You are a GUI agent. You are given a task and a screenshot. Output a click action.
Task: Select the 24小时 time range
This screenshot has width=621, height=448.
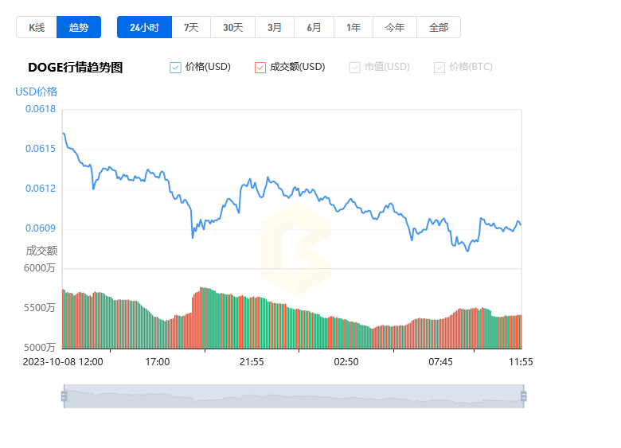click(x=144, y=27)
